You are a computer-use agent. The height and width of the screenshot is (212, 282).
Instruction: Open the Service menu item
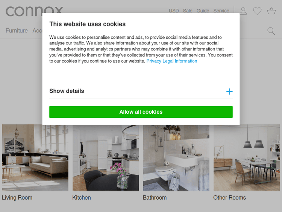(221, 11)
